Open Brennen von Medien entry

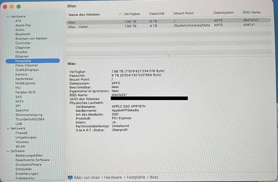31,38
